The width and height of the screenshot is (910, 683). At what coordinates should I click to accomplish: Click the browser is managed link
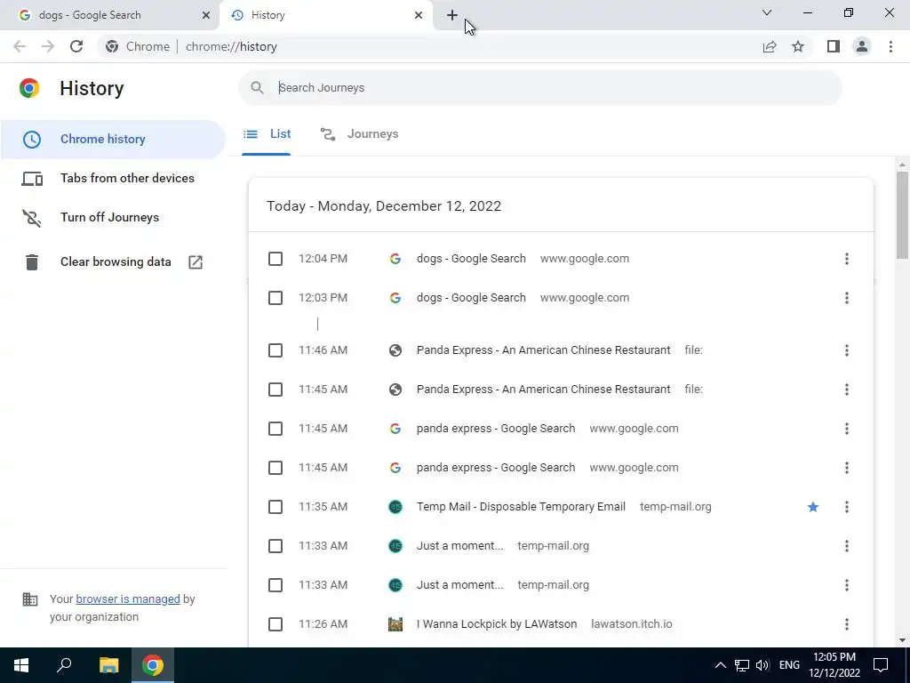[x=128, y=599]
